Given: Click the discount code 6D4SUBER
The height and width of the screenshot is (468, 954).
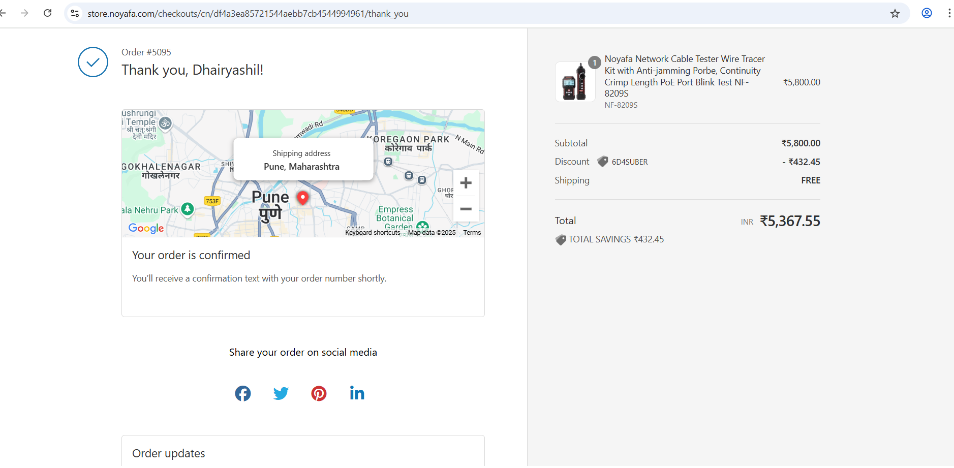Looking at the screenshot, I should coord(630,162).
